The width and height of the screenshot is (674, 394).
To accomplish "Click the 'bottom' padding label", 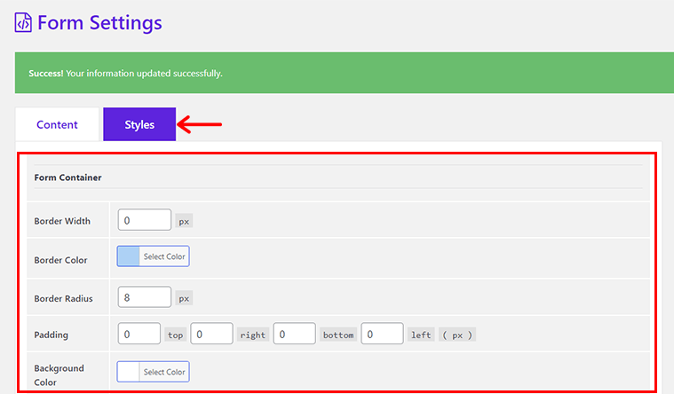I will click(338, 335).
